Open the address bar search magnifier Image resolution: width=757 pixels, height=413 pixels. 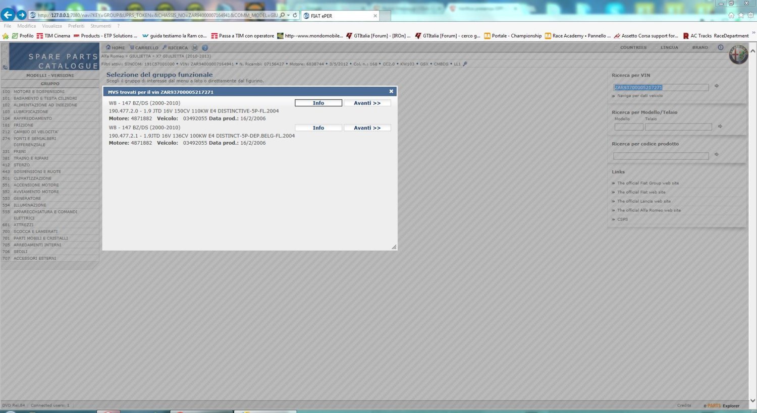282,15
